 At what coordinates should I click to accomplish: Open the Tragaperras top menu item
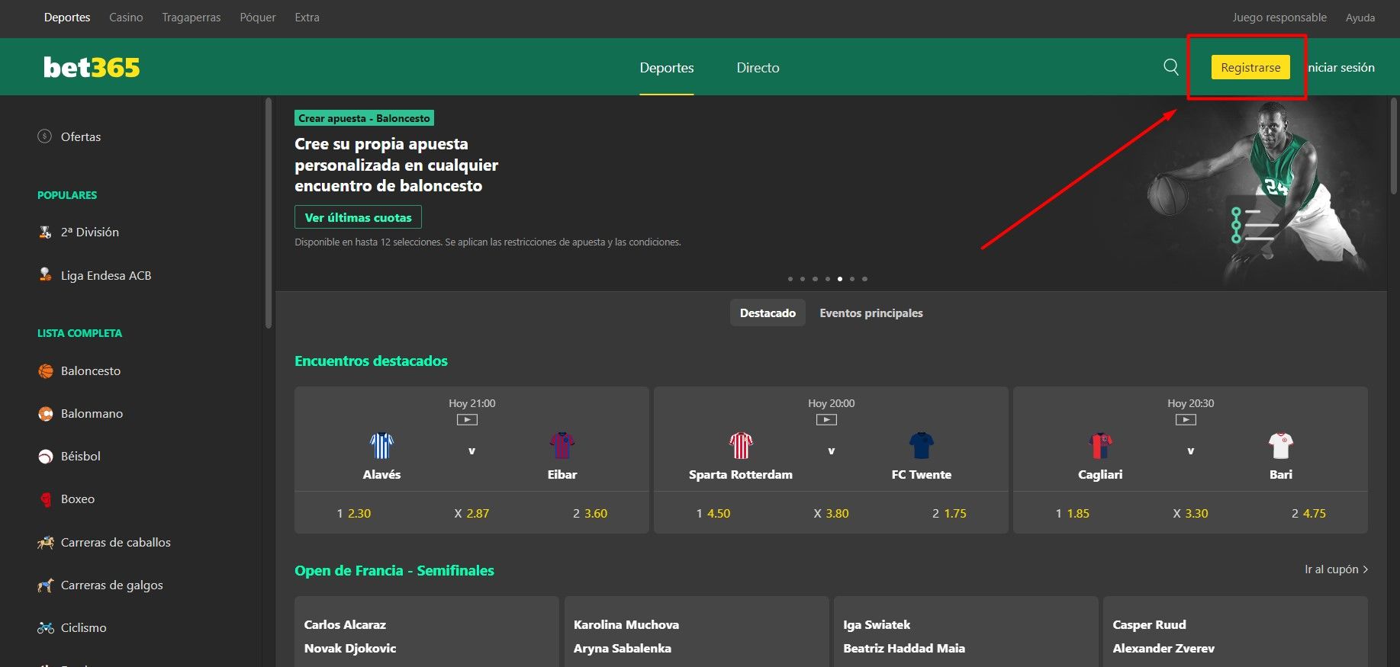[191, 17]
